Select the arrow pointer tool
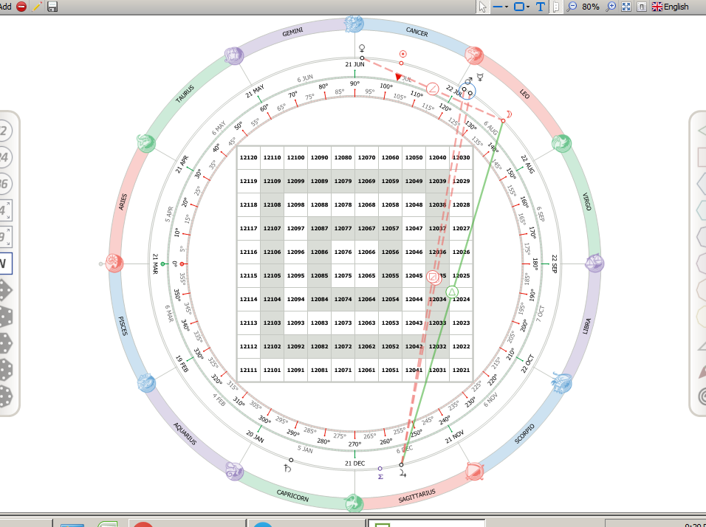 483,7
